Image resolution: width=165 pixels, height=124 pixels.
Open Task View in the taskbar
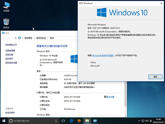pyautogui.click(x=63, y=121)
